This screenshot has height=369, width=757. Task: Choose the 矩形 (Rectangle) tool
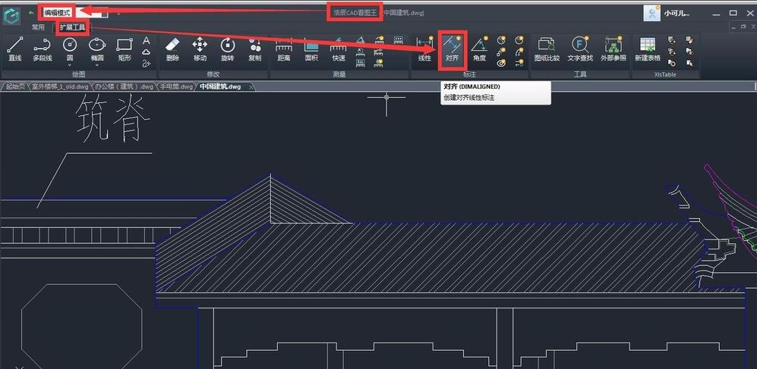[x=125, y=48]
